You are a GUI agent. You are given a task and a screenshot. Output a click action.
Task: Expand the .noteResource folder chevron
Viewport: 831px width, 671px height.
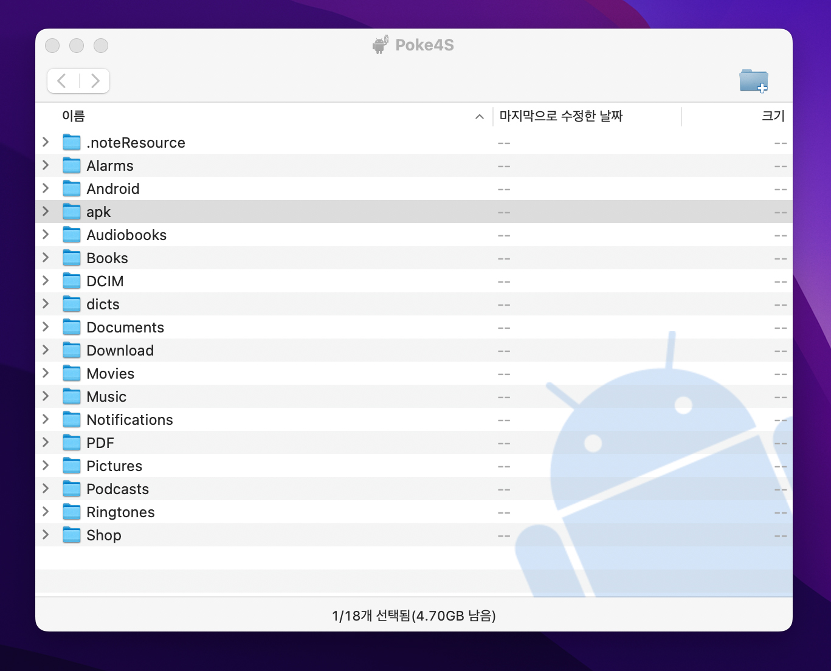click(x=46, y=142)
